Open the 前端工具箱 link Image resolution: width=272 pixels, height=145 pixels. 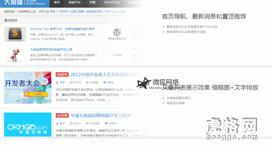[x=77, y=12]
